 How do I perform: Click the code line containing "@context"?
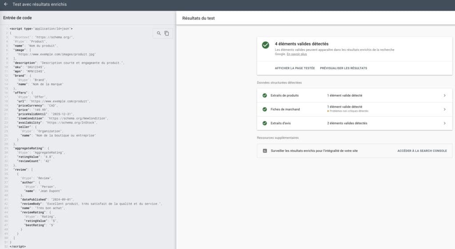pos(44,37)
